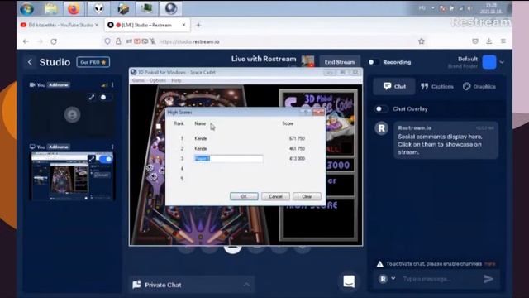529x298 pixels.
Task: Click the camera source avatar placeholder
Action: tap(72, 114)
